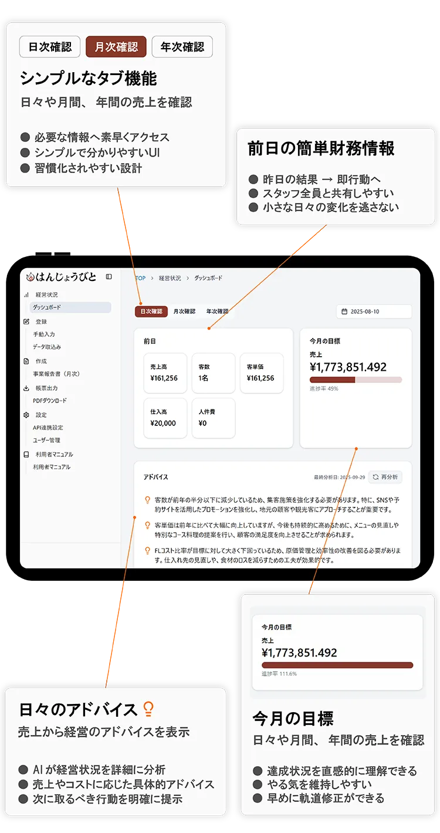The width and height of the screenshot is (440, 833).
Task: Click the lightbulb next to the 客数 advice
Action: tap(147, 500)
